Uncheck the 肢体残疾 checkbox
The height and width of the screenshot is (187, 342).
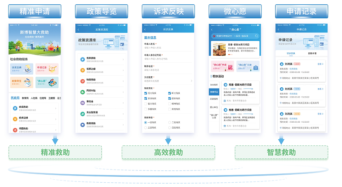[170, 98]
